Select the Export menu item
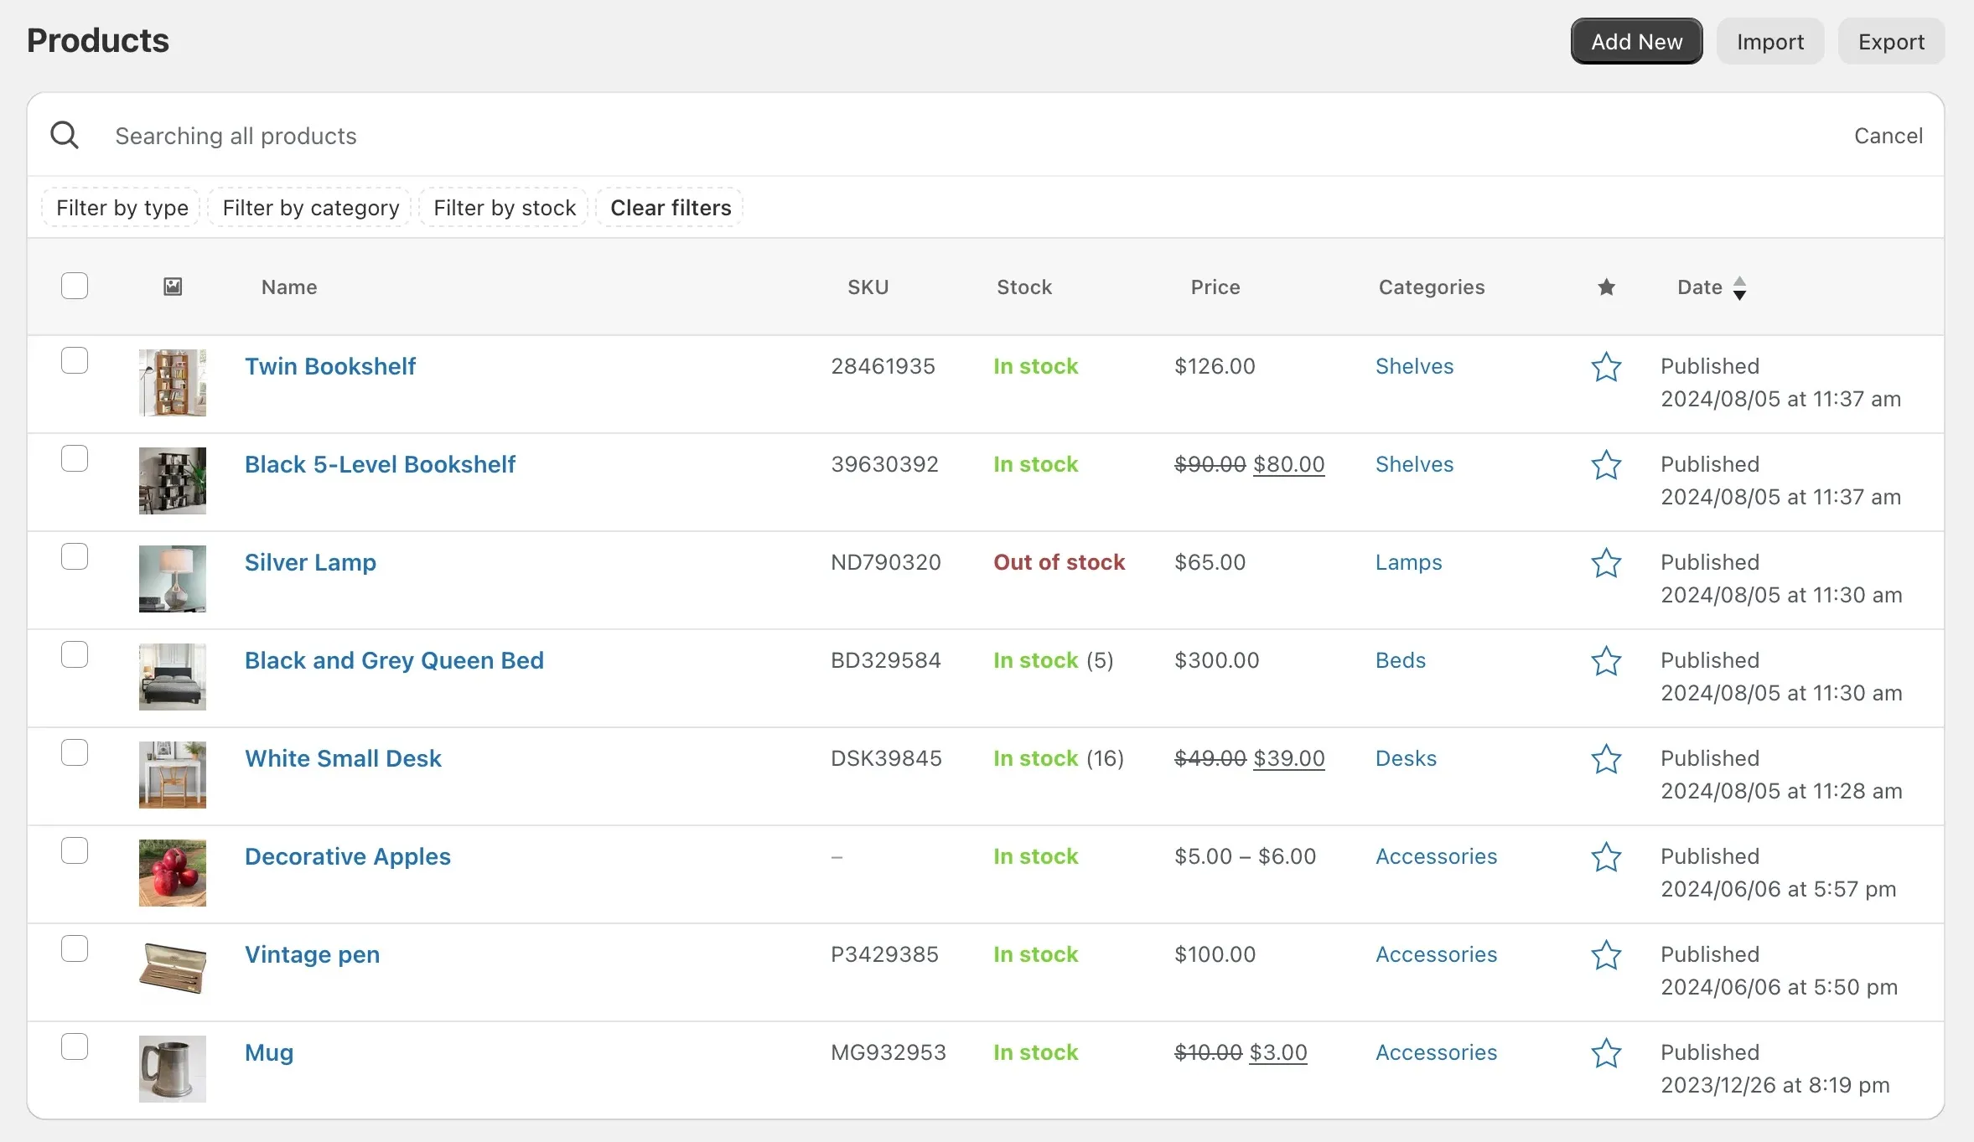The image size is (1974, 1142). [1891, 39]
